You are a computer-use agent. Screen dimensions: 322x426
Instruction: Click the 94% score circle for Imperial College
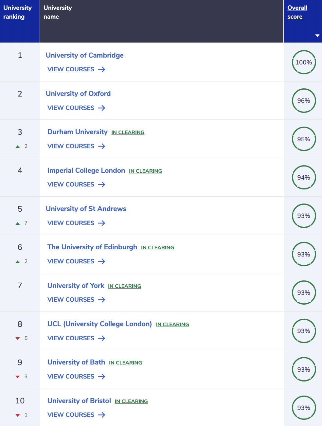click(304, 177)
